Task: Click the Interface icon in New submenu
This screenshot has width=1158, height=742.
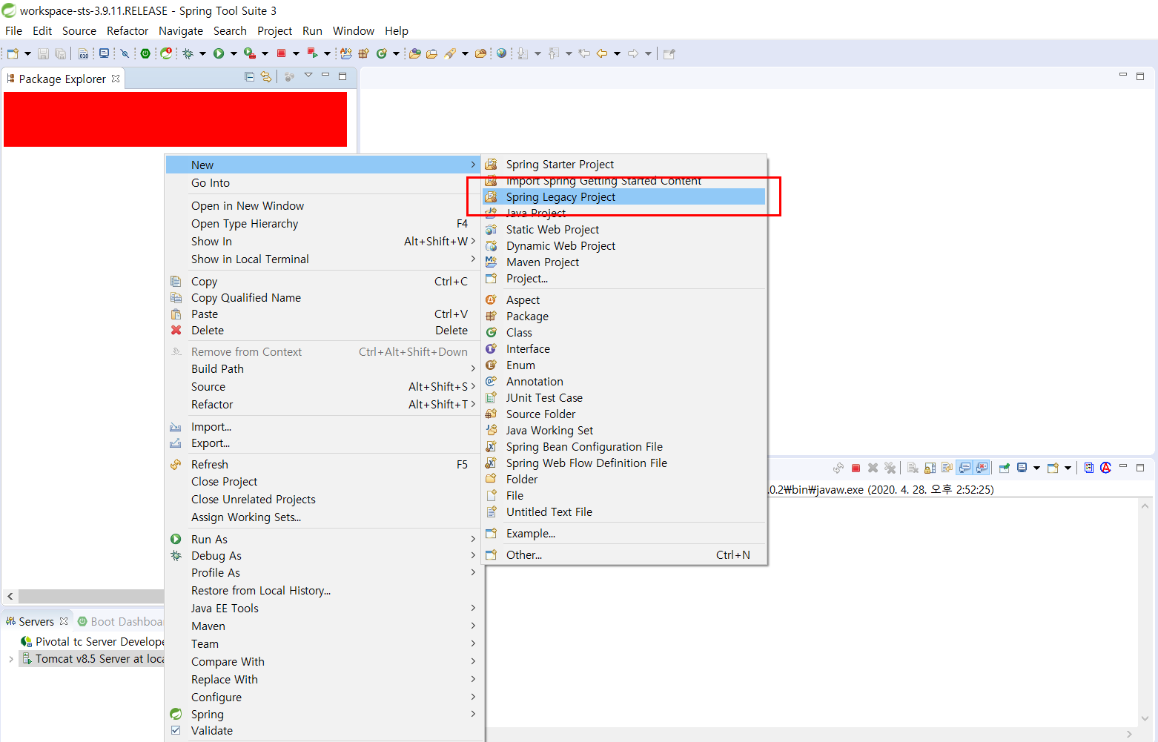Action: 491,349
